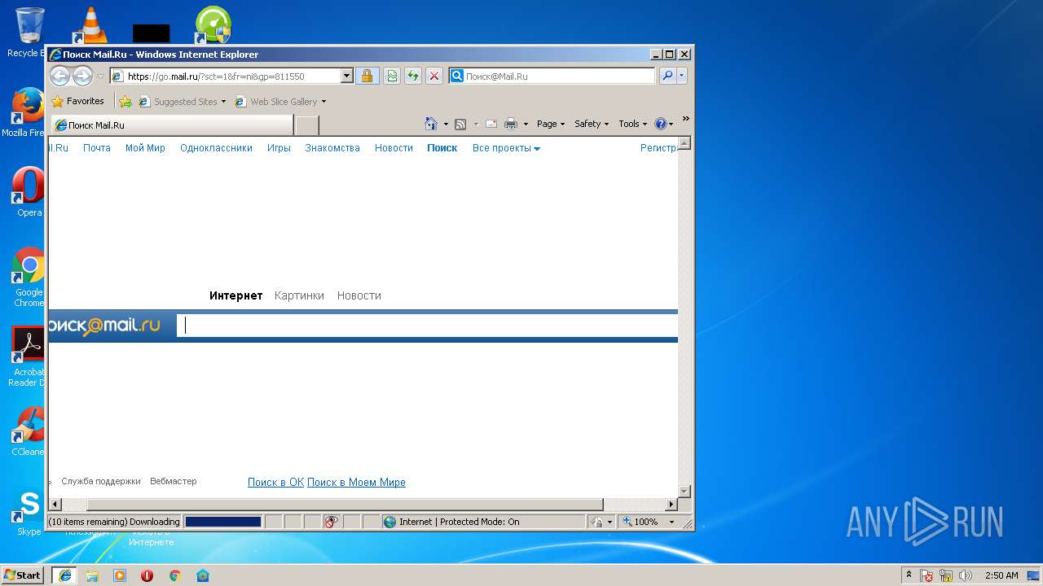Expand command bar overflow chevron
Screen dimensions: 1043x586
click(x=685, y=119)
